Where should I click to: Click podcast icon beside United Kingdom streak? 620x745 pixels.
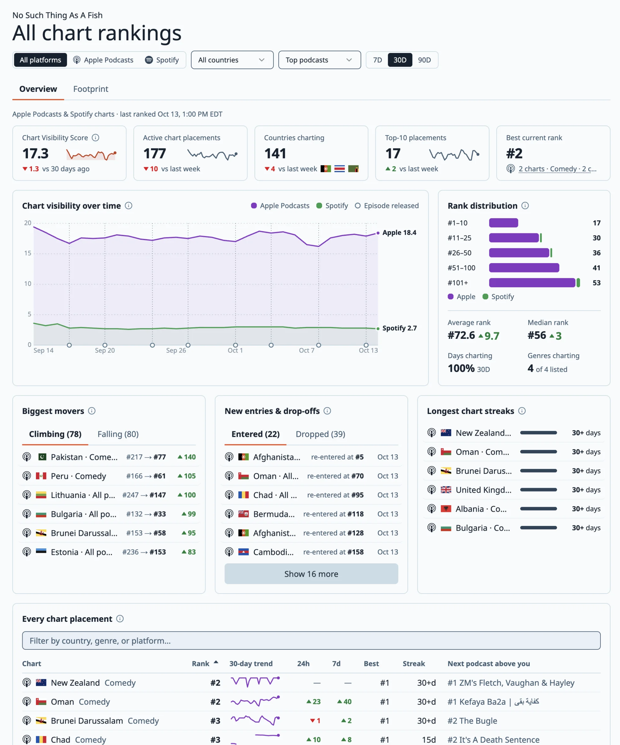(432, 490)
